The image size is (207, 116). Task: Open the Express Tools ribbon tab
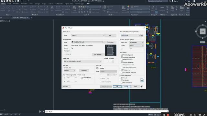pyautogui.click(x=69, y=4)
